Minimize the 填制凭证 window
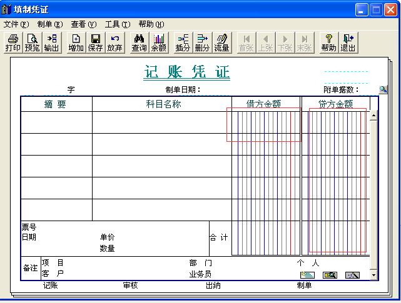 pyautogui.click(x=362, y=10)
